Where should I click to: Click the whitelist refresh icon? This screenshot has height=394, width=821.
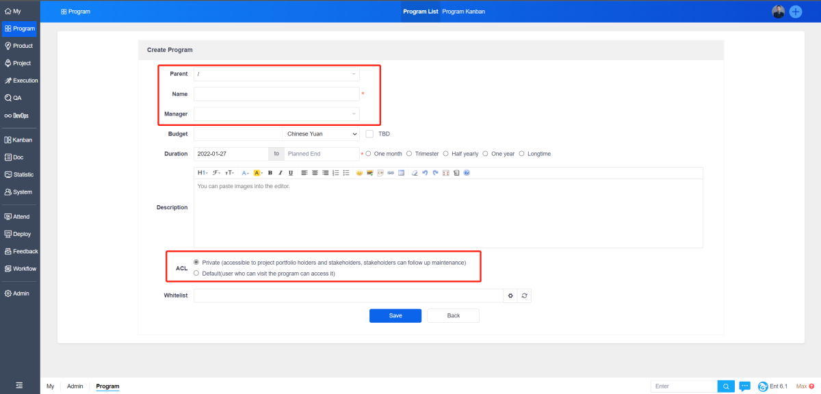point(524,295)
